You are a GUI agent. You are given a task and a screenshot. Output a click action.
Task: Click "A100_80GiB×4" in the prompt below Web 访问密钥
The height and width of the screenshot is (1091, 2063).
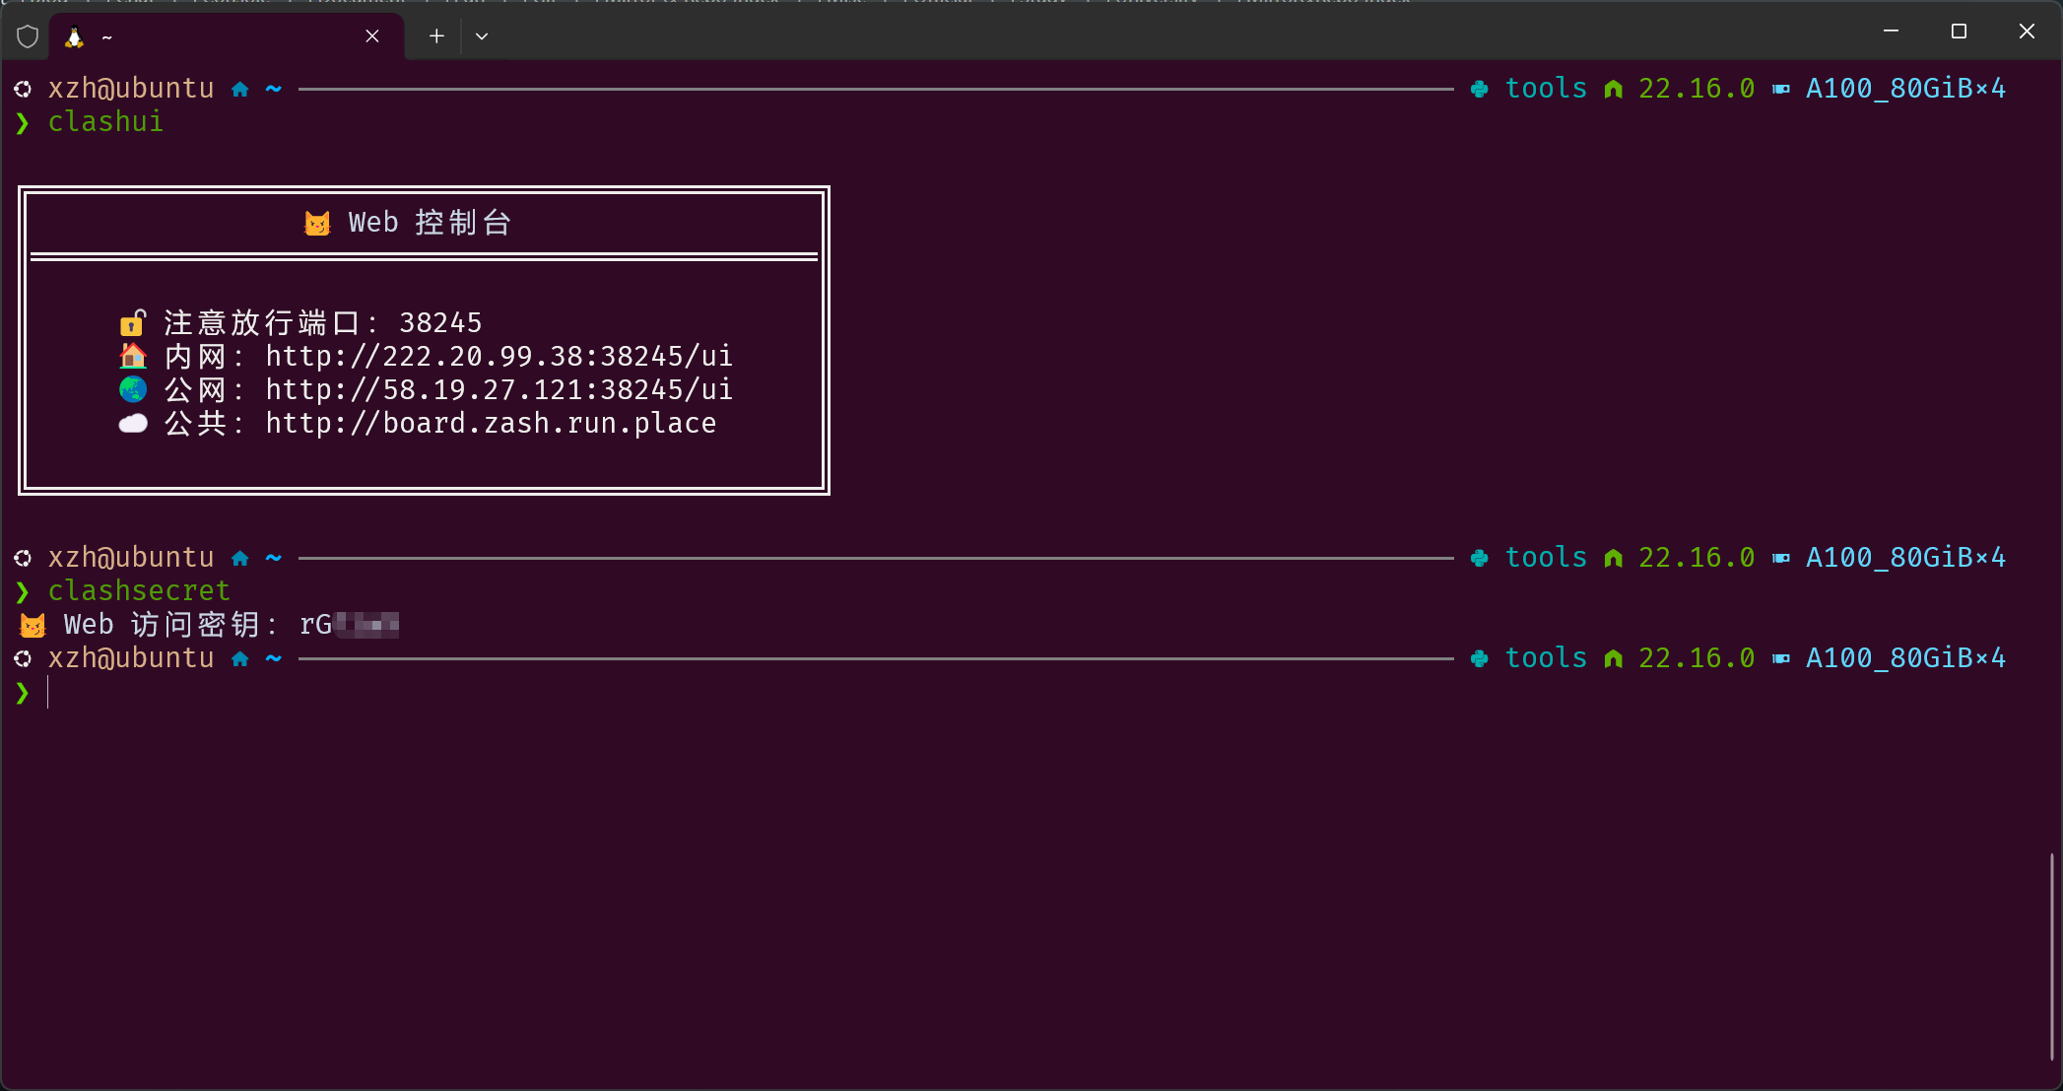coord(1905,658)
